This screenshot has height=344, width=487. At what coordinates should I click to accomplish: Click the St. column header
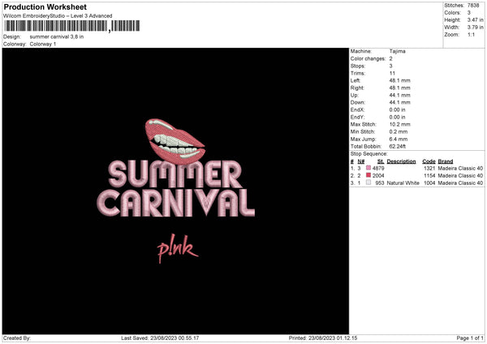tap(380, 161)
